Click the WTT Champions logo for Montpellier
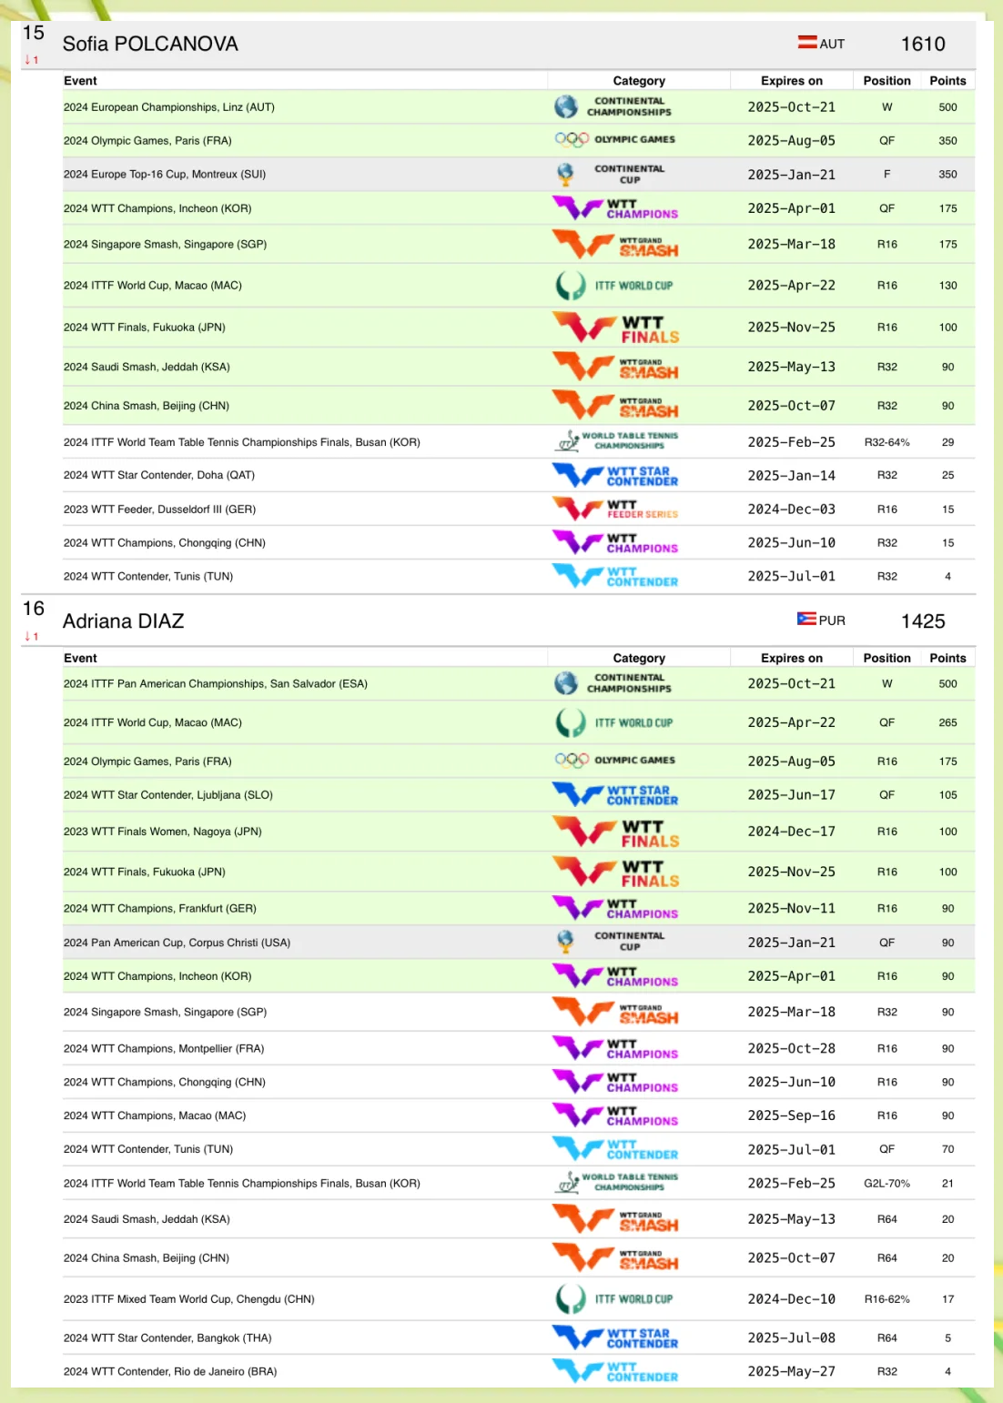The width and height of the screenshot is (1003, 1403). coord(615,1048)
